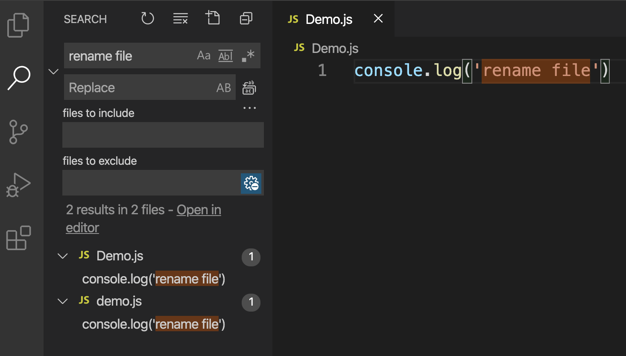Open the Run and Debug view

pyautogui.click(x=18, y=184)
